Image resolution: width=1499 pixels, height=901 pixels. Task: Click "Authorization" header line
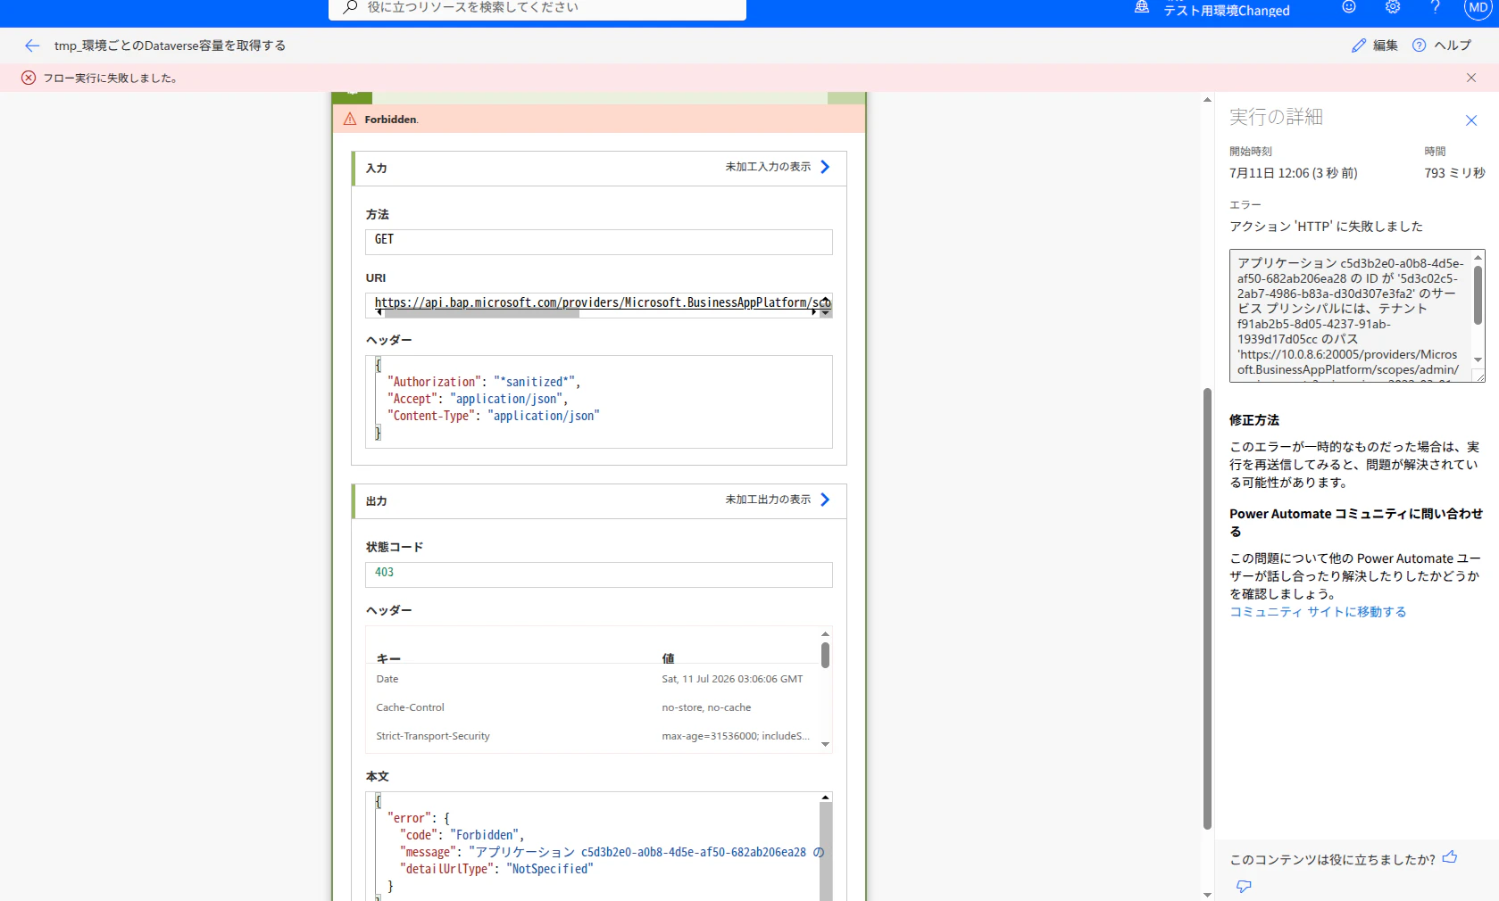tap(485, 382)
